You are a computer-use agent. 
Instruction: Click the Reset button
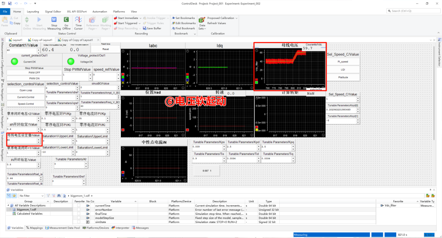[x=106, y=49]
